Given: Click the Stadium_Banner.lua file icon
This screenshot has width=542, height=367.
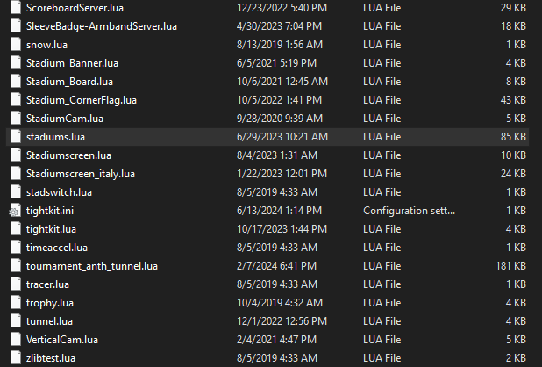Looking at the screenshot, I should [x=16, y=63].
